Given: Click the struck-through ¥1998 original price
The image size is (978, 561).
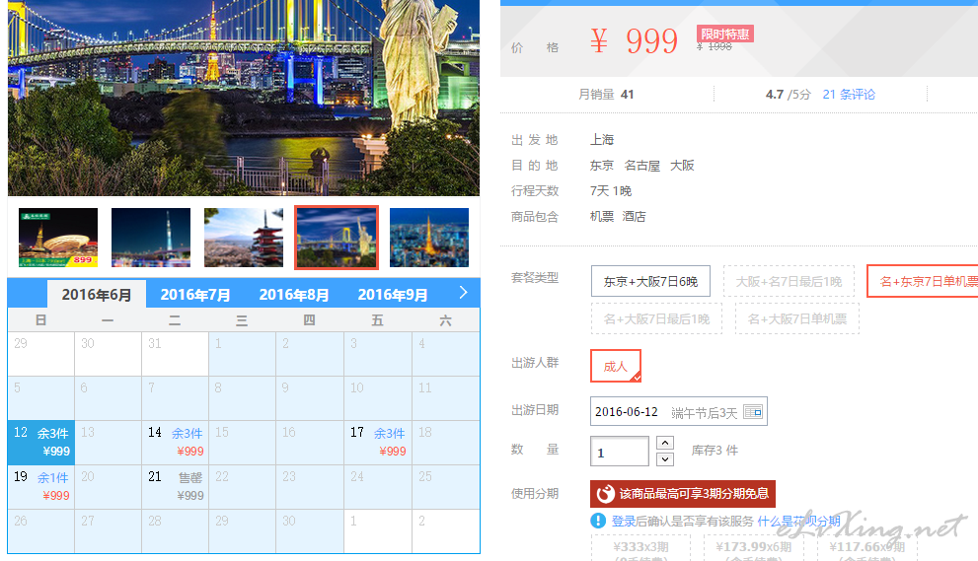Looking at the screenshot, I should [x=715, y=46].
